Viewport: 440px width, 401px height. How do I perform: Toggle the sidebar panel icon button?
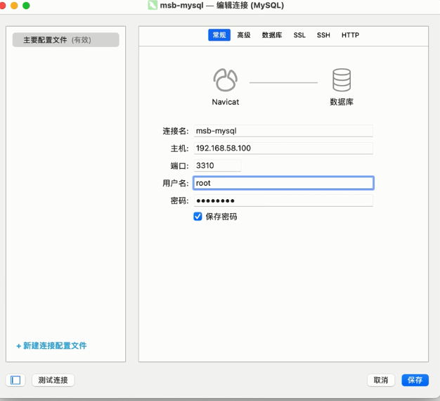click(15, 380)
